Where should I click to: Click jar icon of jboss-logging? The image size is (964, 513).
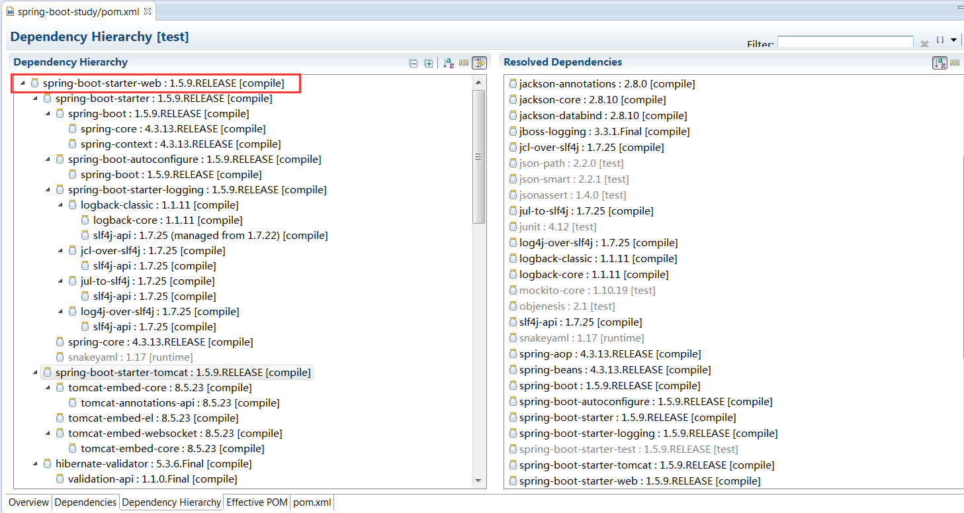tap(513, 132)
